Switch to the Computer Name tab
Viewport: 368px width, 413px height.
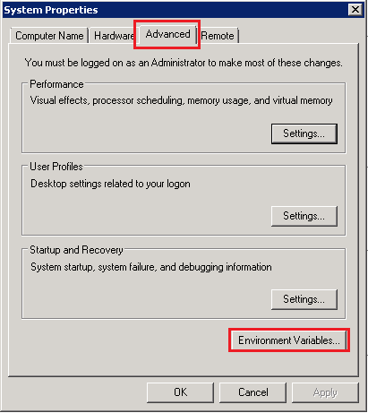[x=49, y=36]
